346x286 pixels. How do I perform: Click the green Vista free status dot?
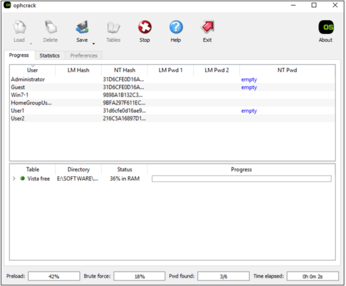[22, 179]
